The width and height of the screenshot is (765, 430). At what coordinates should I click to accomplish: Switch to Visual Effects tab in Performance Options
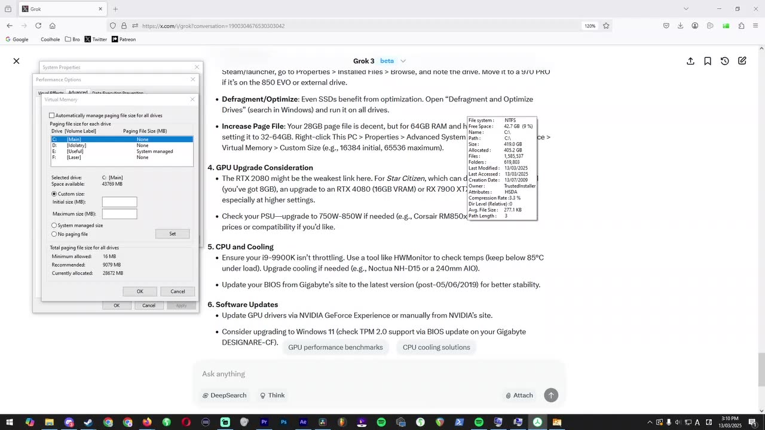point(51,93)
